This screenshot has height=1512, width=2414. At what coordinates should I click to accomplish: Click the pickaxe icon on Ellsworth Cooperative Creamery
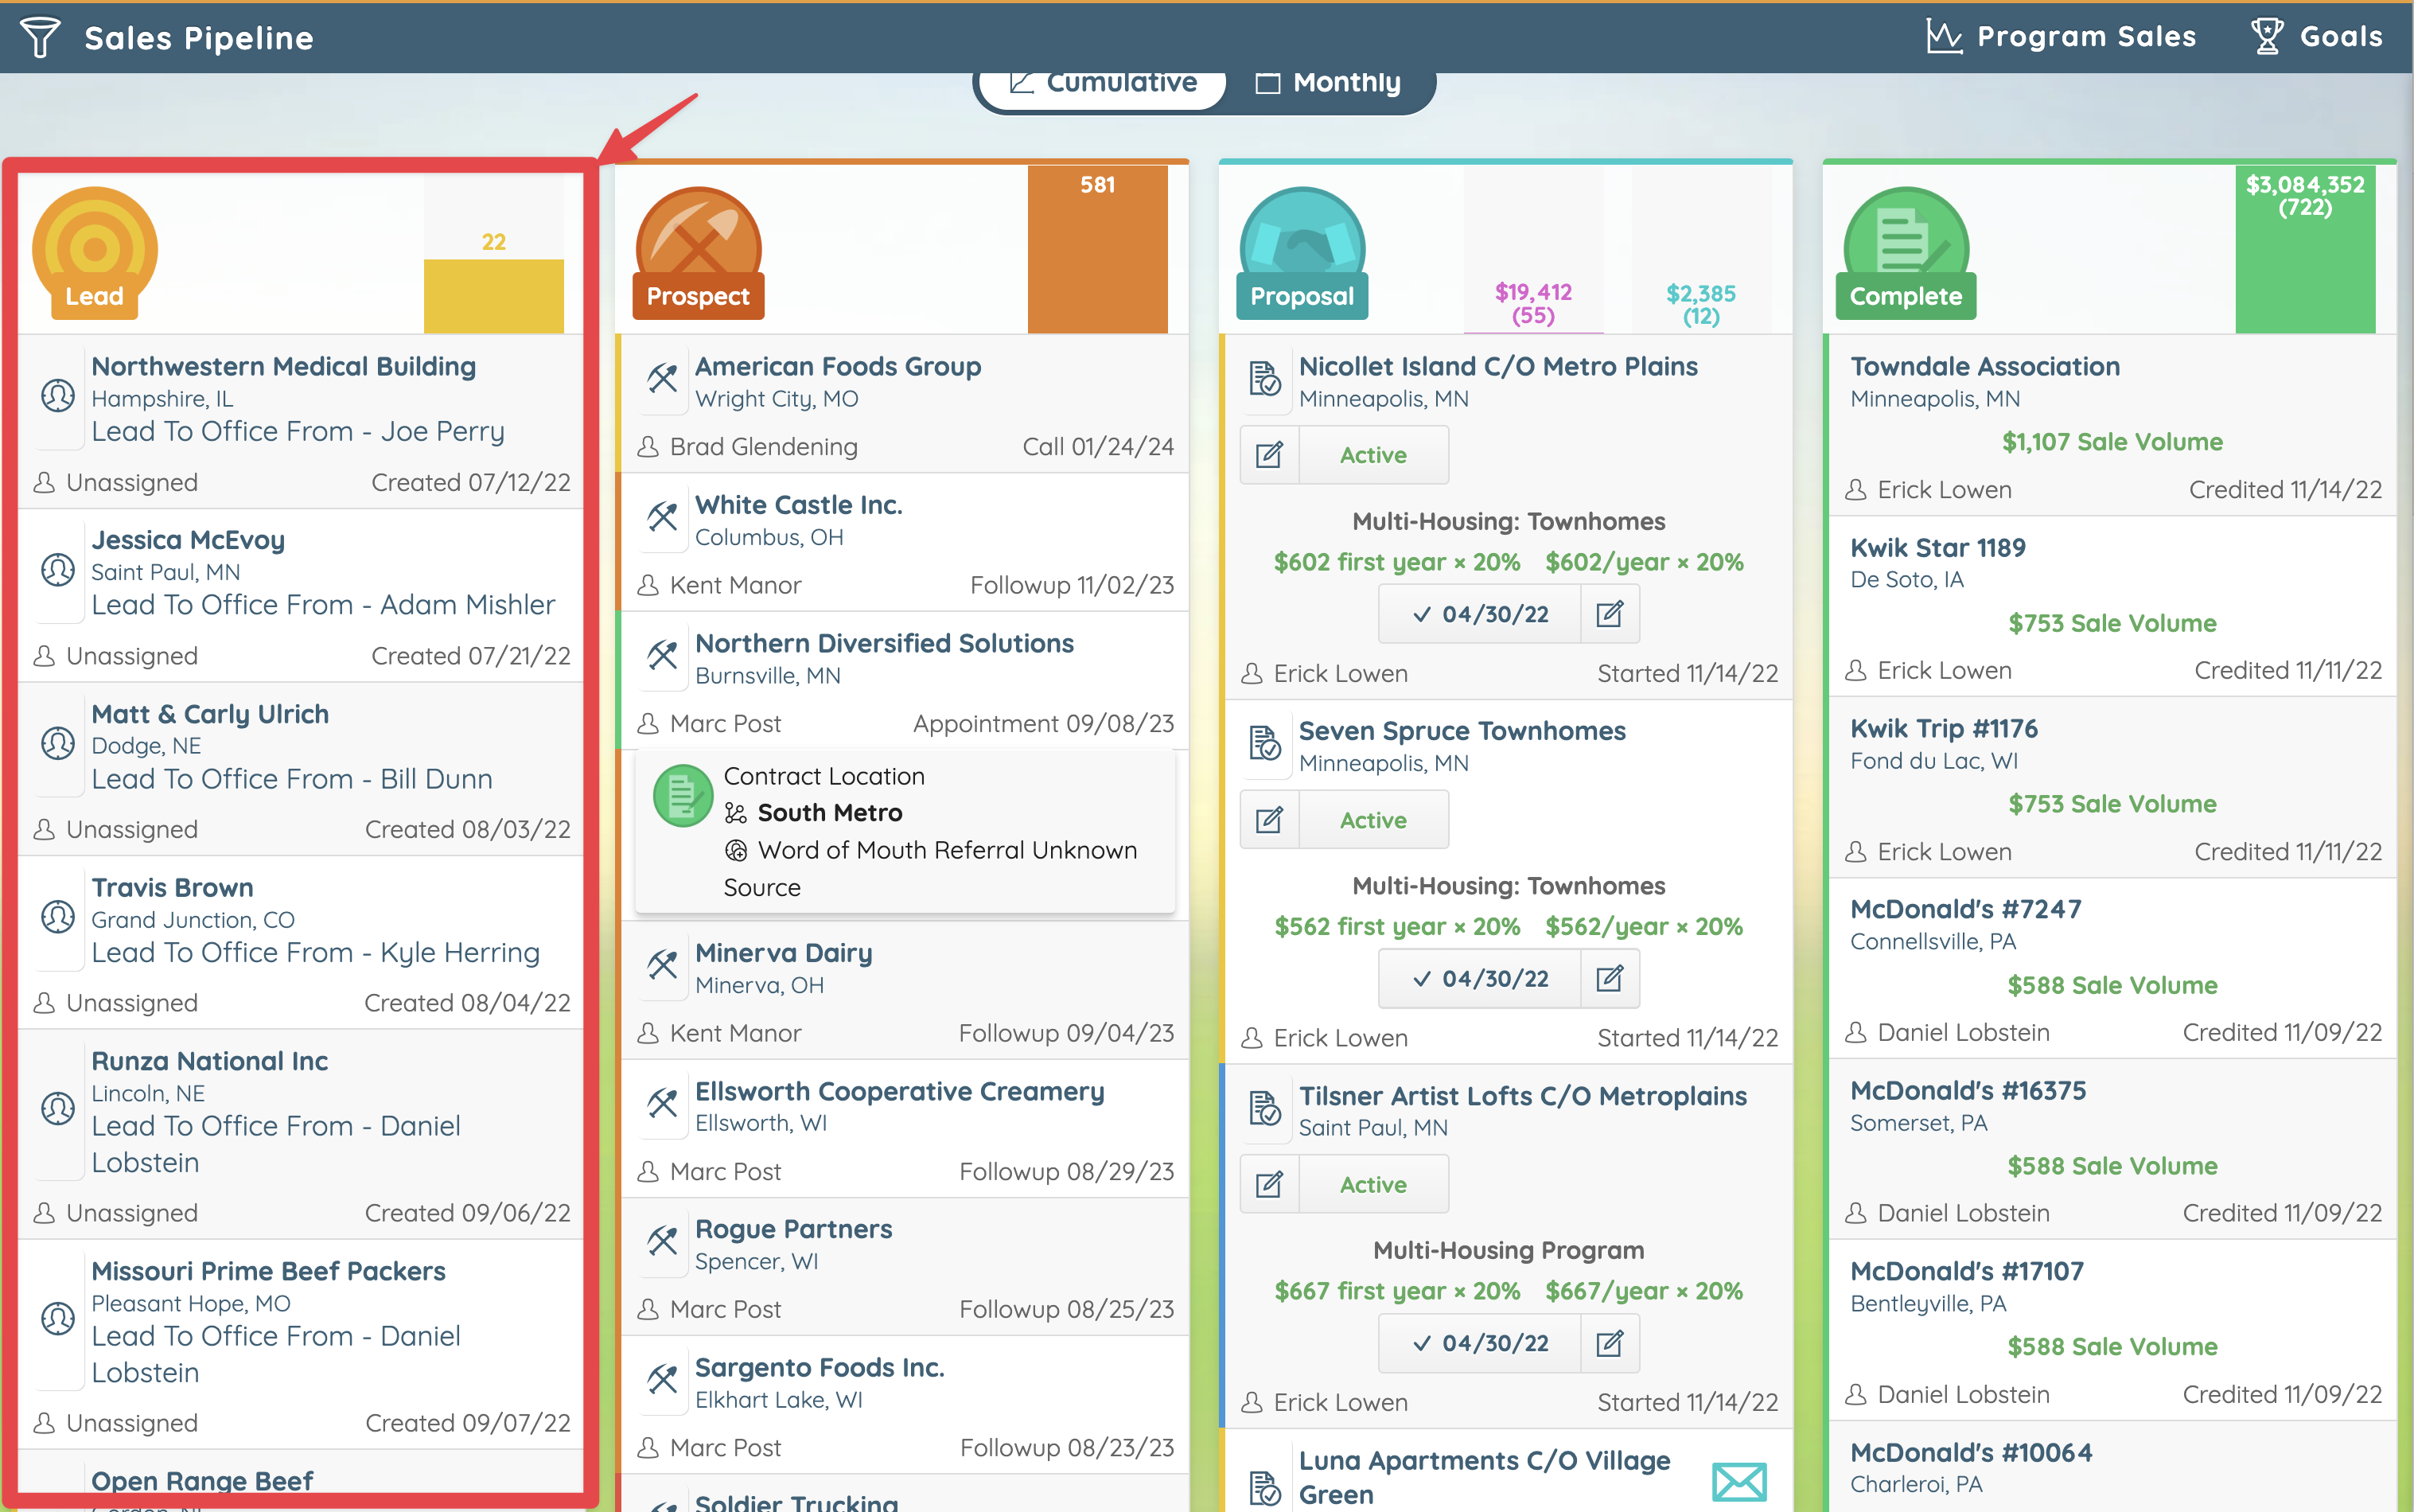coord(662,1102)
